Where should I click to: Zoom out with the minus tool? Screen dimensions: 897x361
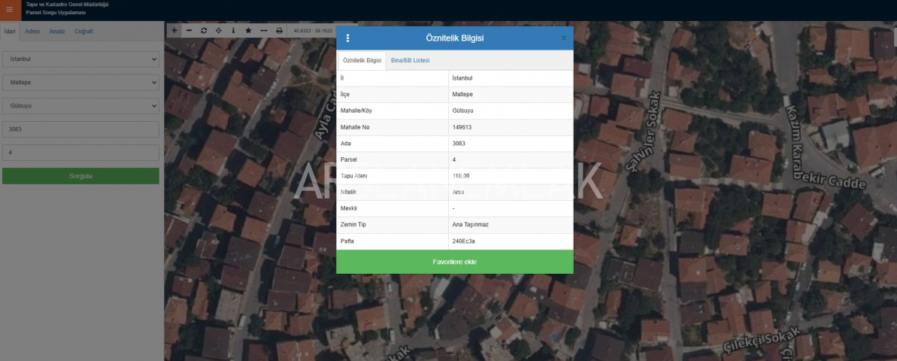coord(189,31)
